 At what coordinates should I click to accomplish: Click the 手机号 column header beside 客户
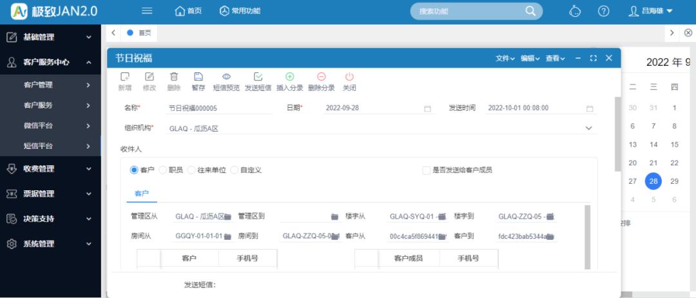tap(247, 258)
